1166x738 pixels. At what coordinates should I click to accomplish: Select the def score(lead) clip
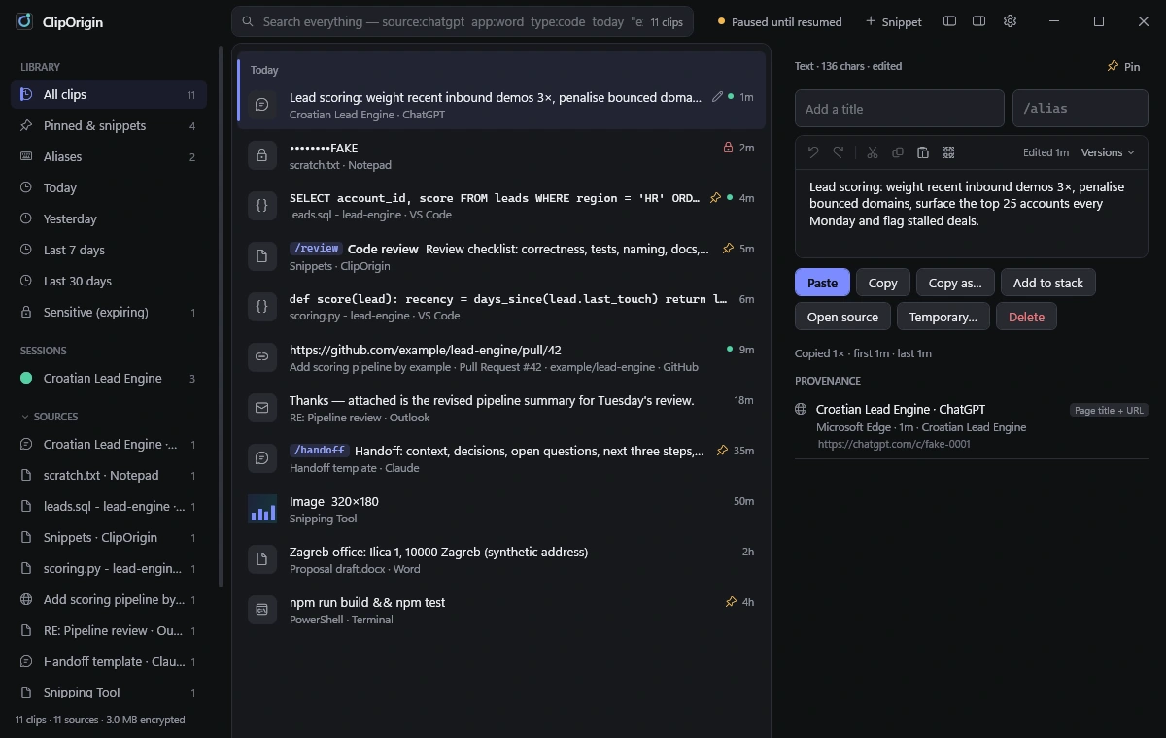(x=501, y=307)
